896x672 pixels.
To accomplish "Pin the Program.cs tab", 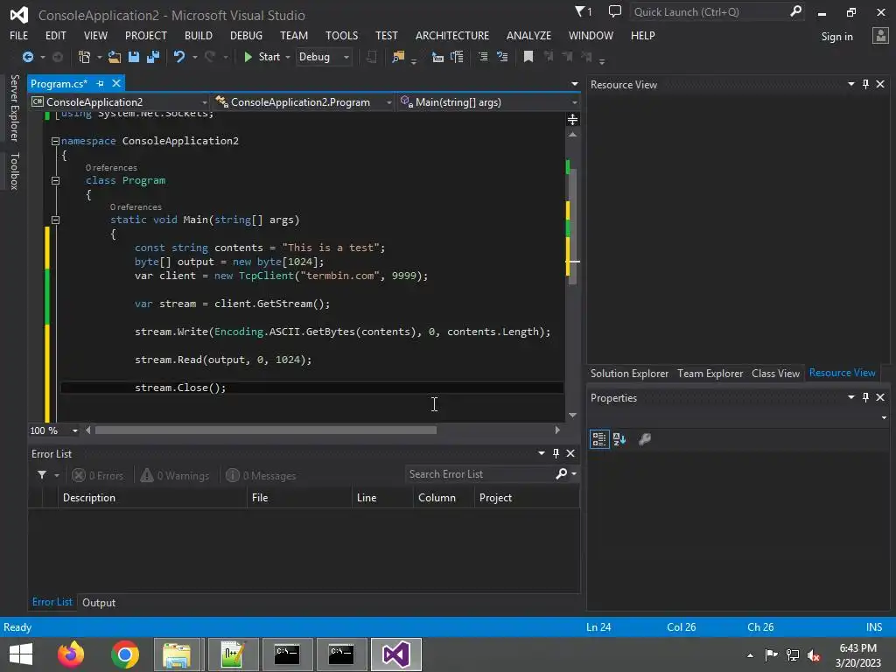I will point(101,83).
